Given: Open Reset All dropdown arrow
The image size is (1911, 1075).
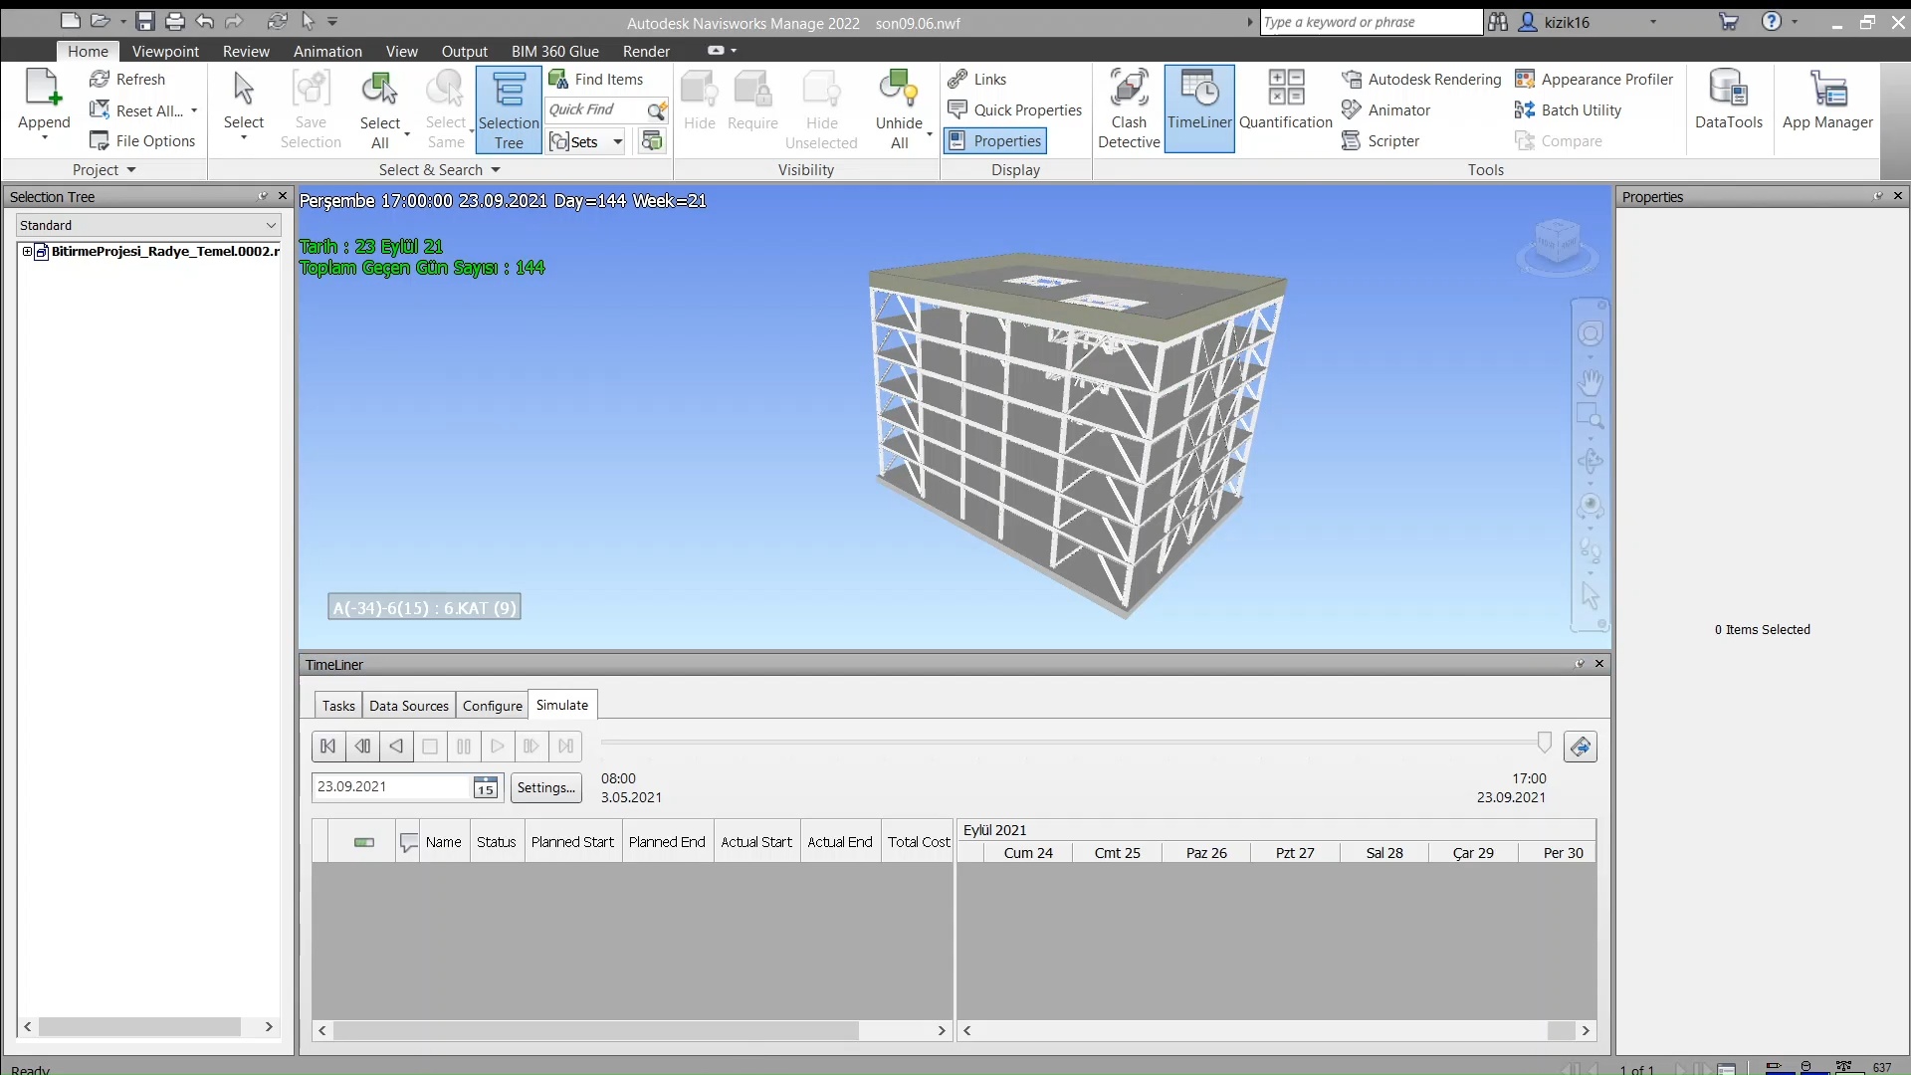Looking at the screenshot, I should pyautogui.click(x=194, y=110).
